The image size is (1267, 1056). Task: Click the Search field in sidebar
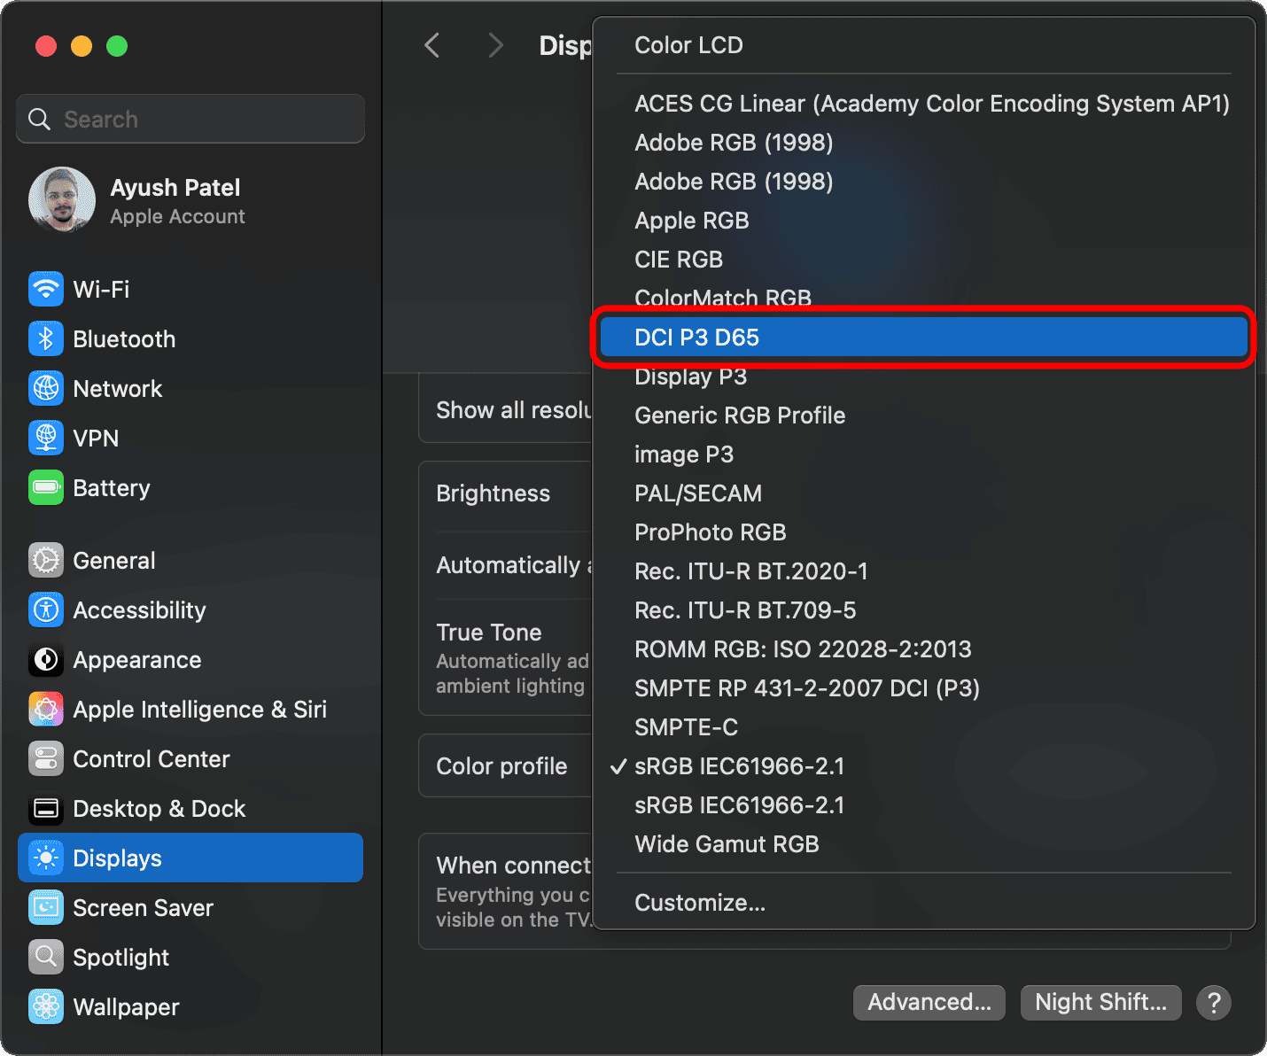coord(190,119)
